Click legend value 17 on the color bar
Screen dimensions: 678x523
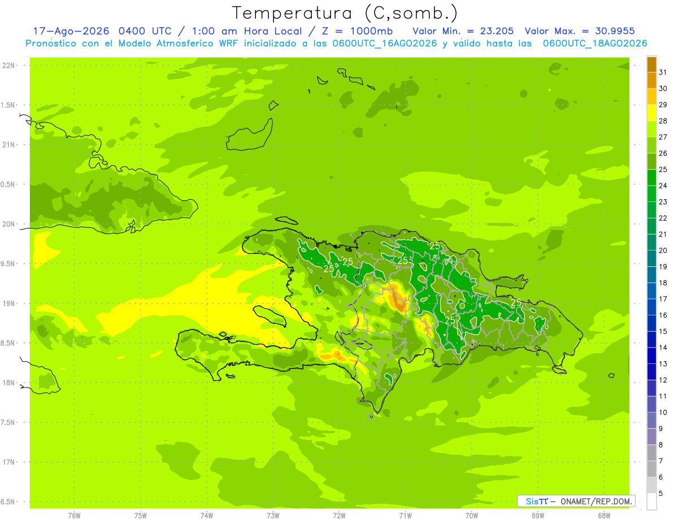pyautogui.click(x=663, y=299)
